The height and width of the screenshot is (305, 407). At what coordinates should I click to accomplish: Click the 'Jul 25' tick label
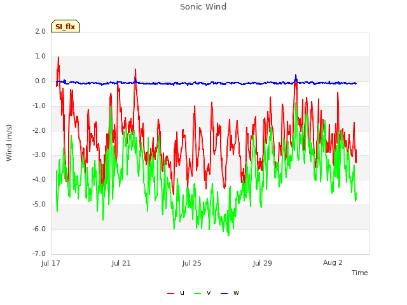(192, 263)
